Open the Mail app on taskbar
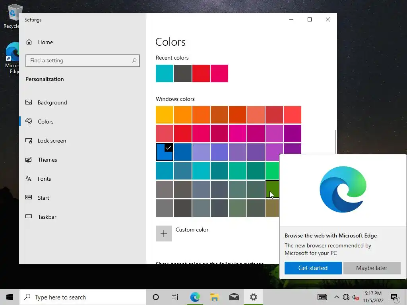407x305 pixels. click(x=234, y=297)
